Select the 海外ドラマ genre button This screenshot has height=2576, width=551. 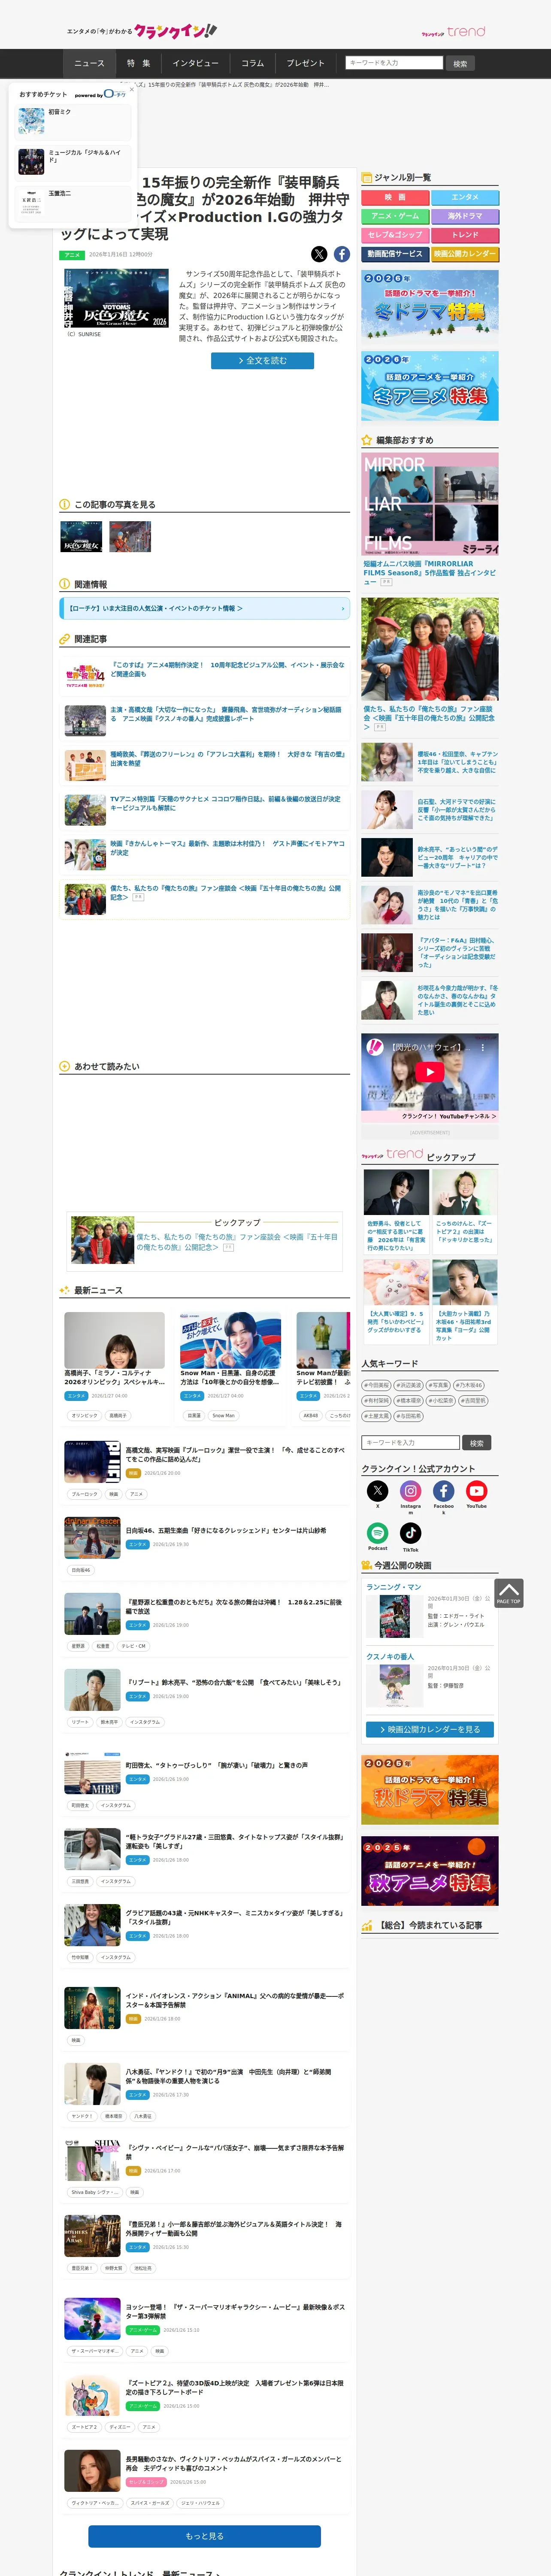tap(465, 216)
